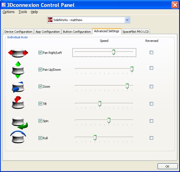Click the 'Speed' column heading
Image resolution: width=180 pixels, height=172 pixels.
coord(104,41)
